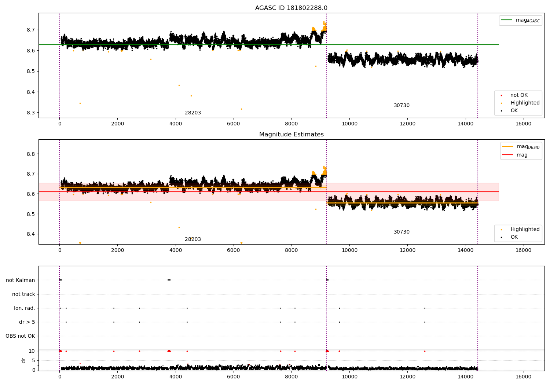Viewport: 550px width, 385px height.
Task: Click the 'dr > 5' axis label
Action: coord(27,322)
